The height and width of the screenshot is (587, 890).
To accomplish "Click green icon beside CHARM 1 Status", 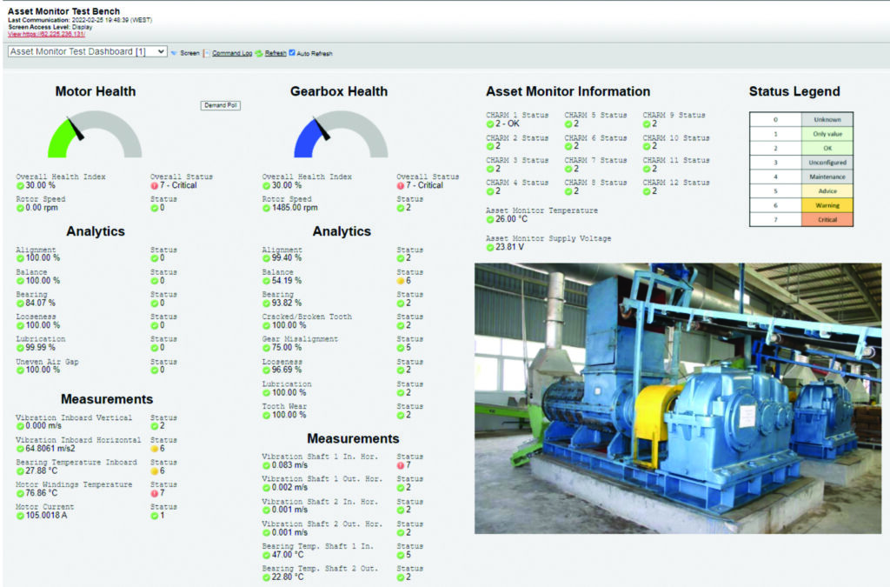I will [x=490, y=123].
